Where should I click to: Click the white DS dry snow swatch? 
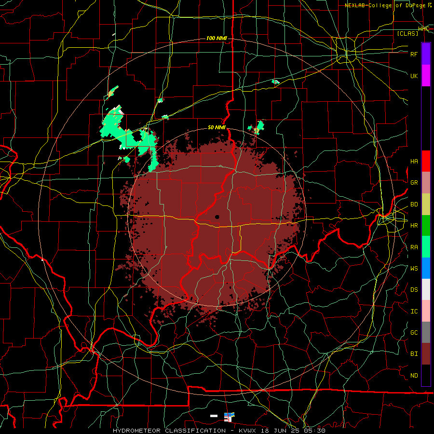click(426, 289)
